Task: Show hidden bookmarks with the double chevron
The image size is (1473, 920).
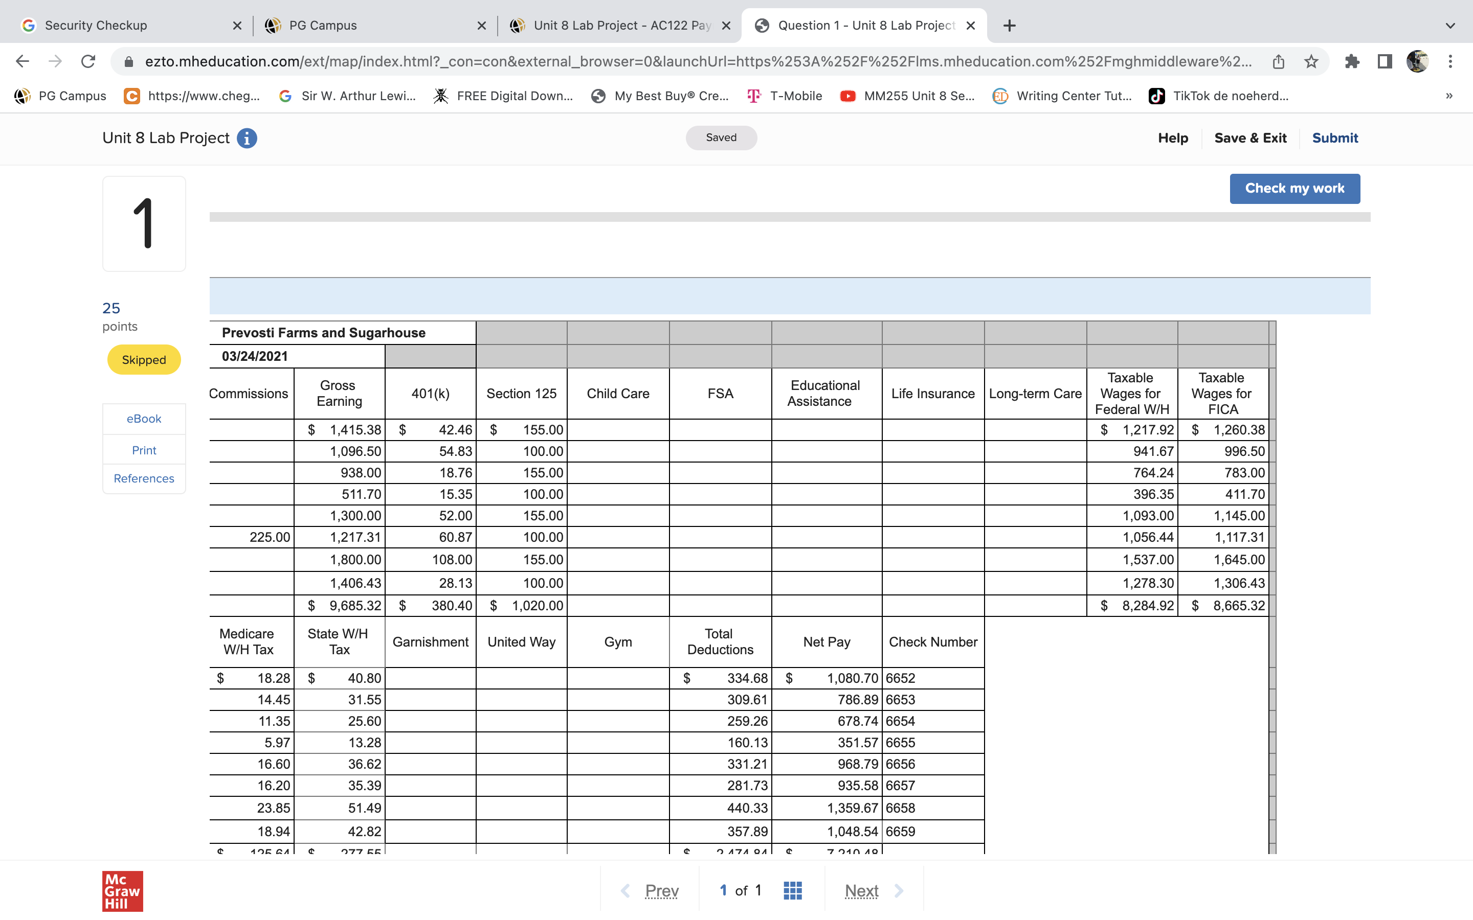Action: click(1448, 96)
